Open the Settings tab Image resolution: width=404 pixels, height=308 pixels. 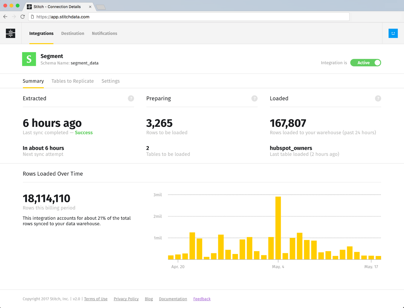point(110,81)
